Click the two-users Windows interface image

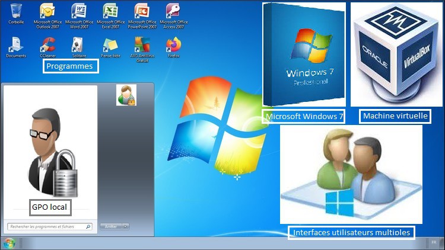[x=351, y=174]
